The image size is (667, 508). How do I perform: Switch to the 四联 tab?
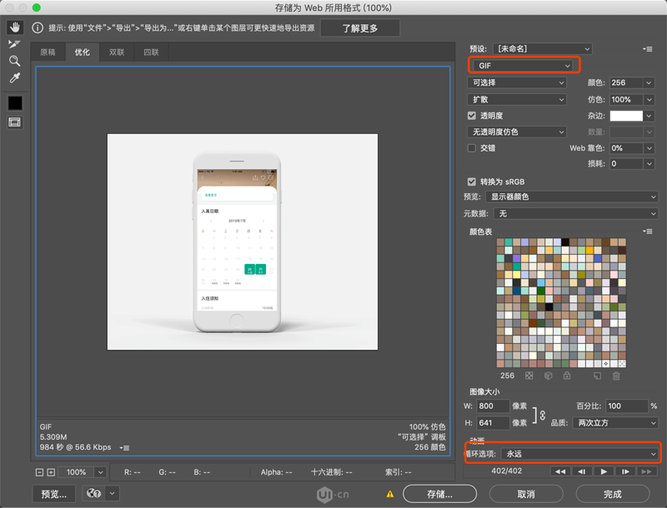tap(151, 52)
